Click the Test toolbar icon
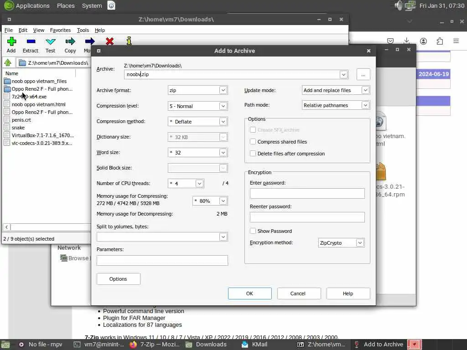Image resolution: width=467 pixels, height=350 pixels. (x=50, y=41)
